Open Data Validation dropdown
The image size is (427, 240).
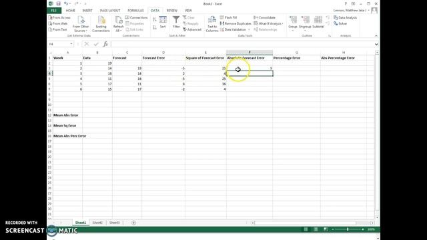[x=249, y=29]
